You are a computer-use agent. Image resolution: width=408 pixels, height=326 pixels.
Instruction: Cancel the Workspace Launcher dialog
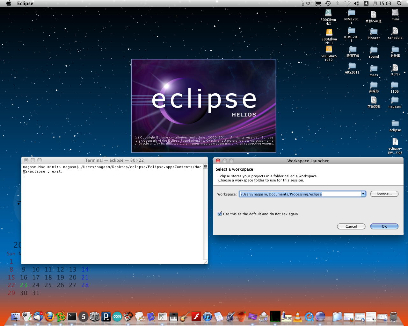(x=351, y=226)
